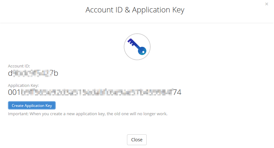274x148 pixels.
Task: Select the Account ID label
Action: coord(19,66)
